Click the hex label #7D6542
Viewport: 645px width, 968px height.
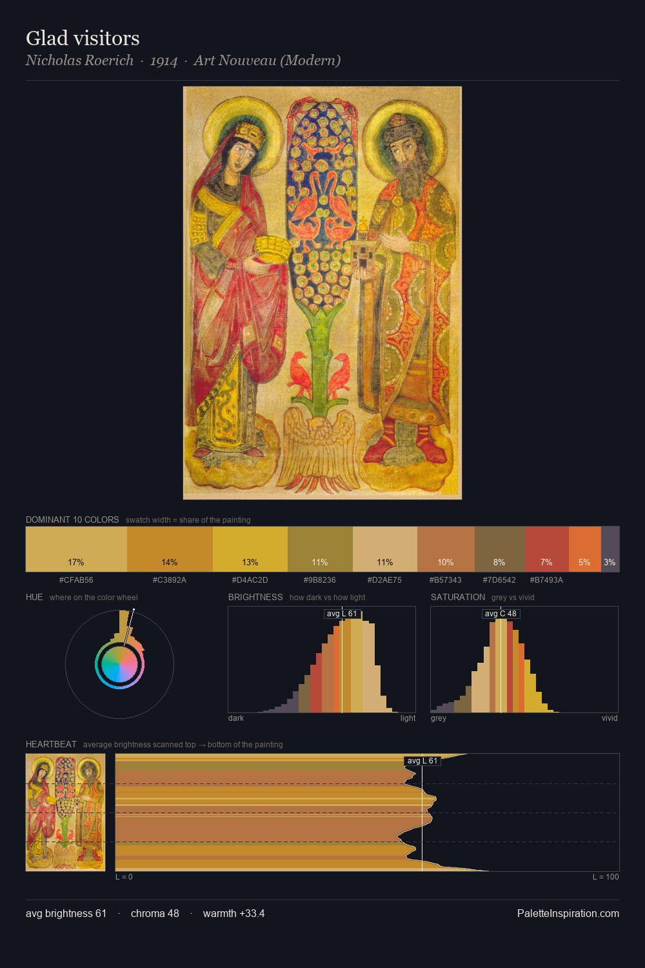click(x=500, y=580)
